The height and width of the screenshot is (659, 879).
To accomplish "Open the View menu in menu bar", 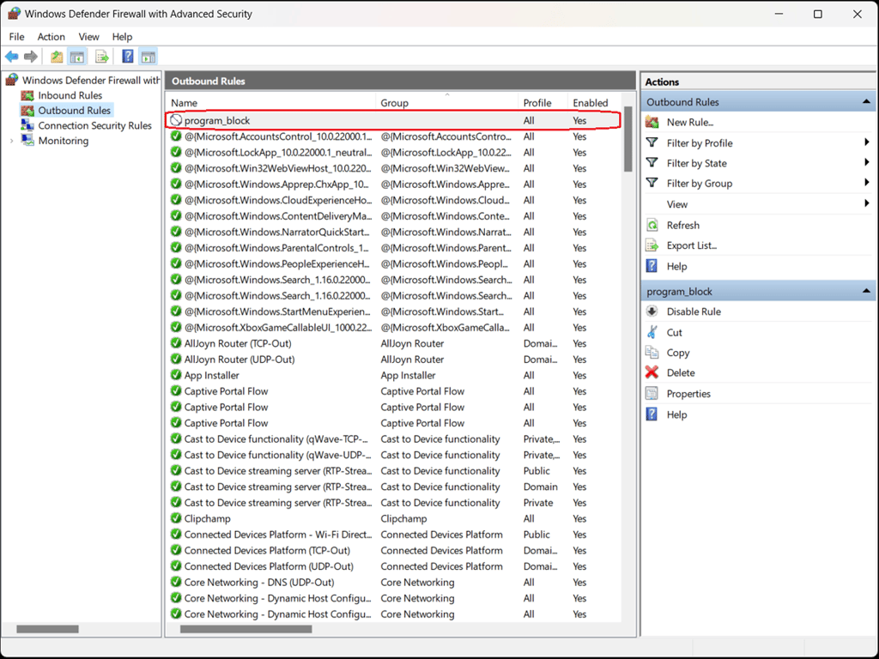I will coord(88,37).
